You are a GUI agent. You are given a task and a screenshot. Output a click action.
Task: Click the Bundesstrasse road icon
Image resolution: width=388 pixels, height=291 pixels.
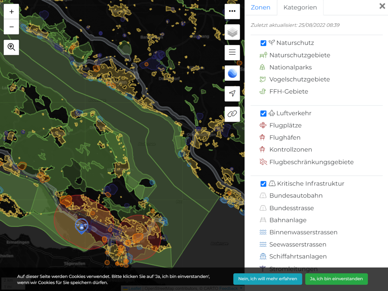pos(263,208)
